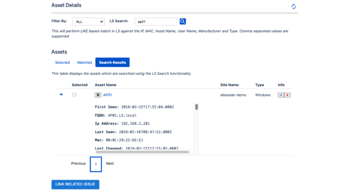Open the Search Results tab
Screen dimensions: 342x194
click(x=112, y=62)
